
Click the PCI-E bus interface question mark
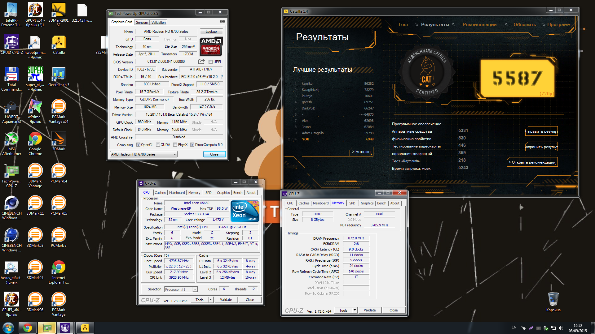pyautogui.click(x=222, y=77)
